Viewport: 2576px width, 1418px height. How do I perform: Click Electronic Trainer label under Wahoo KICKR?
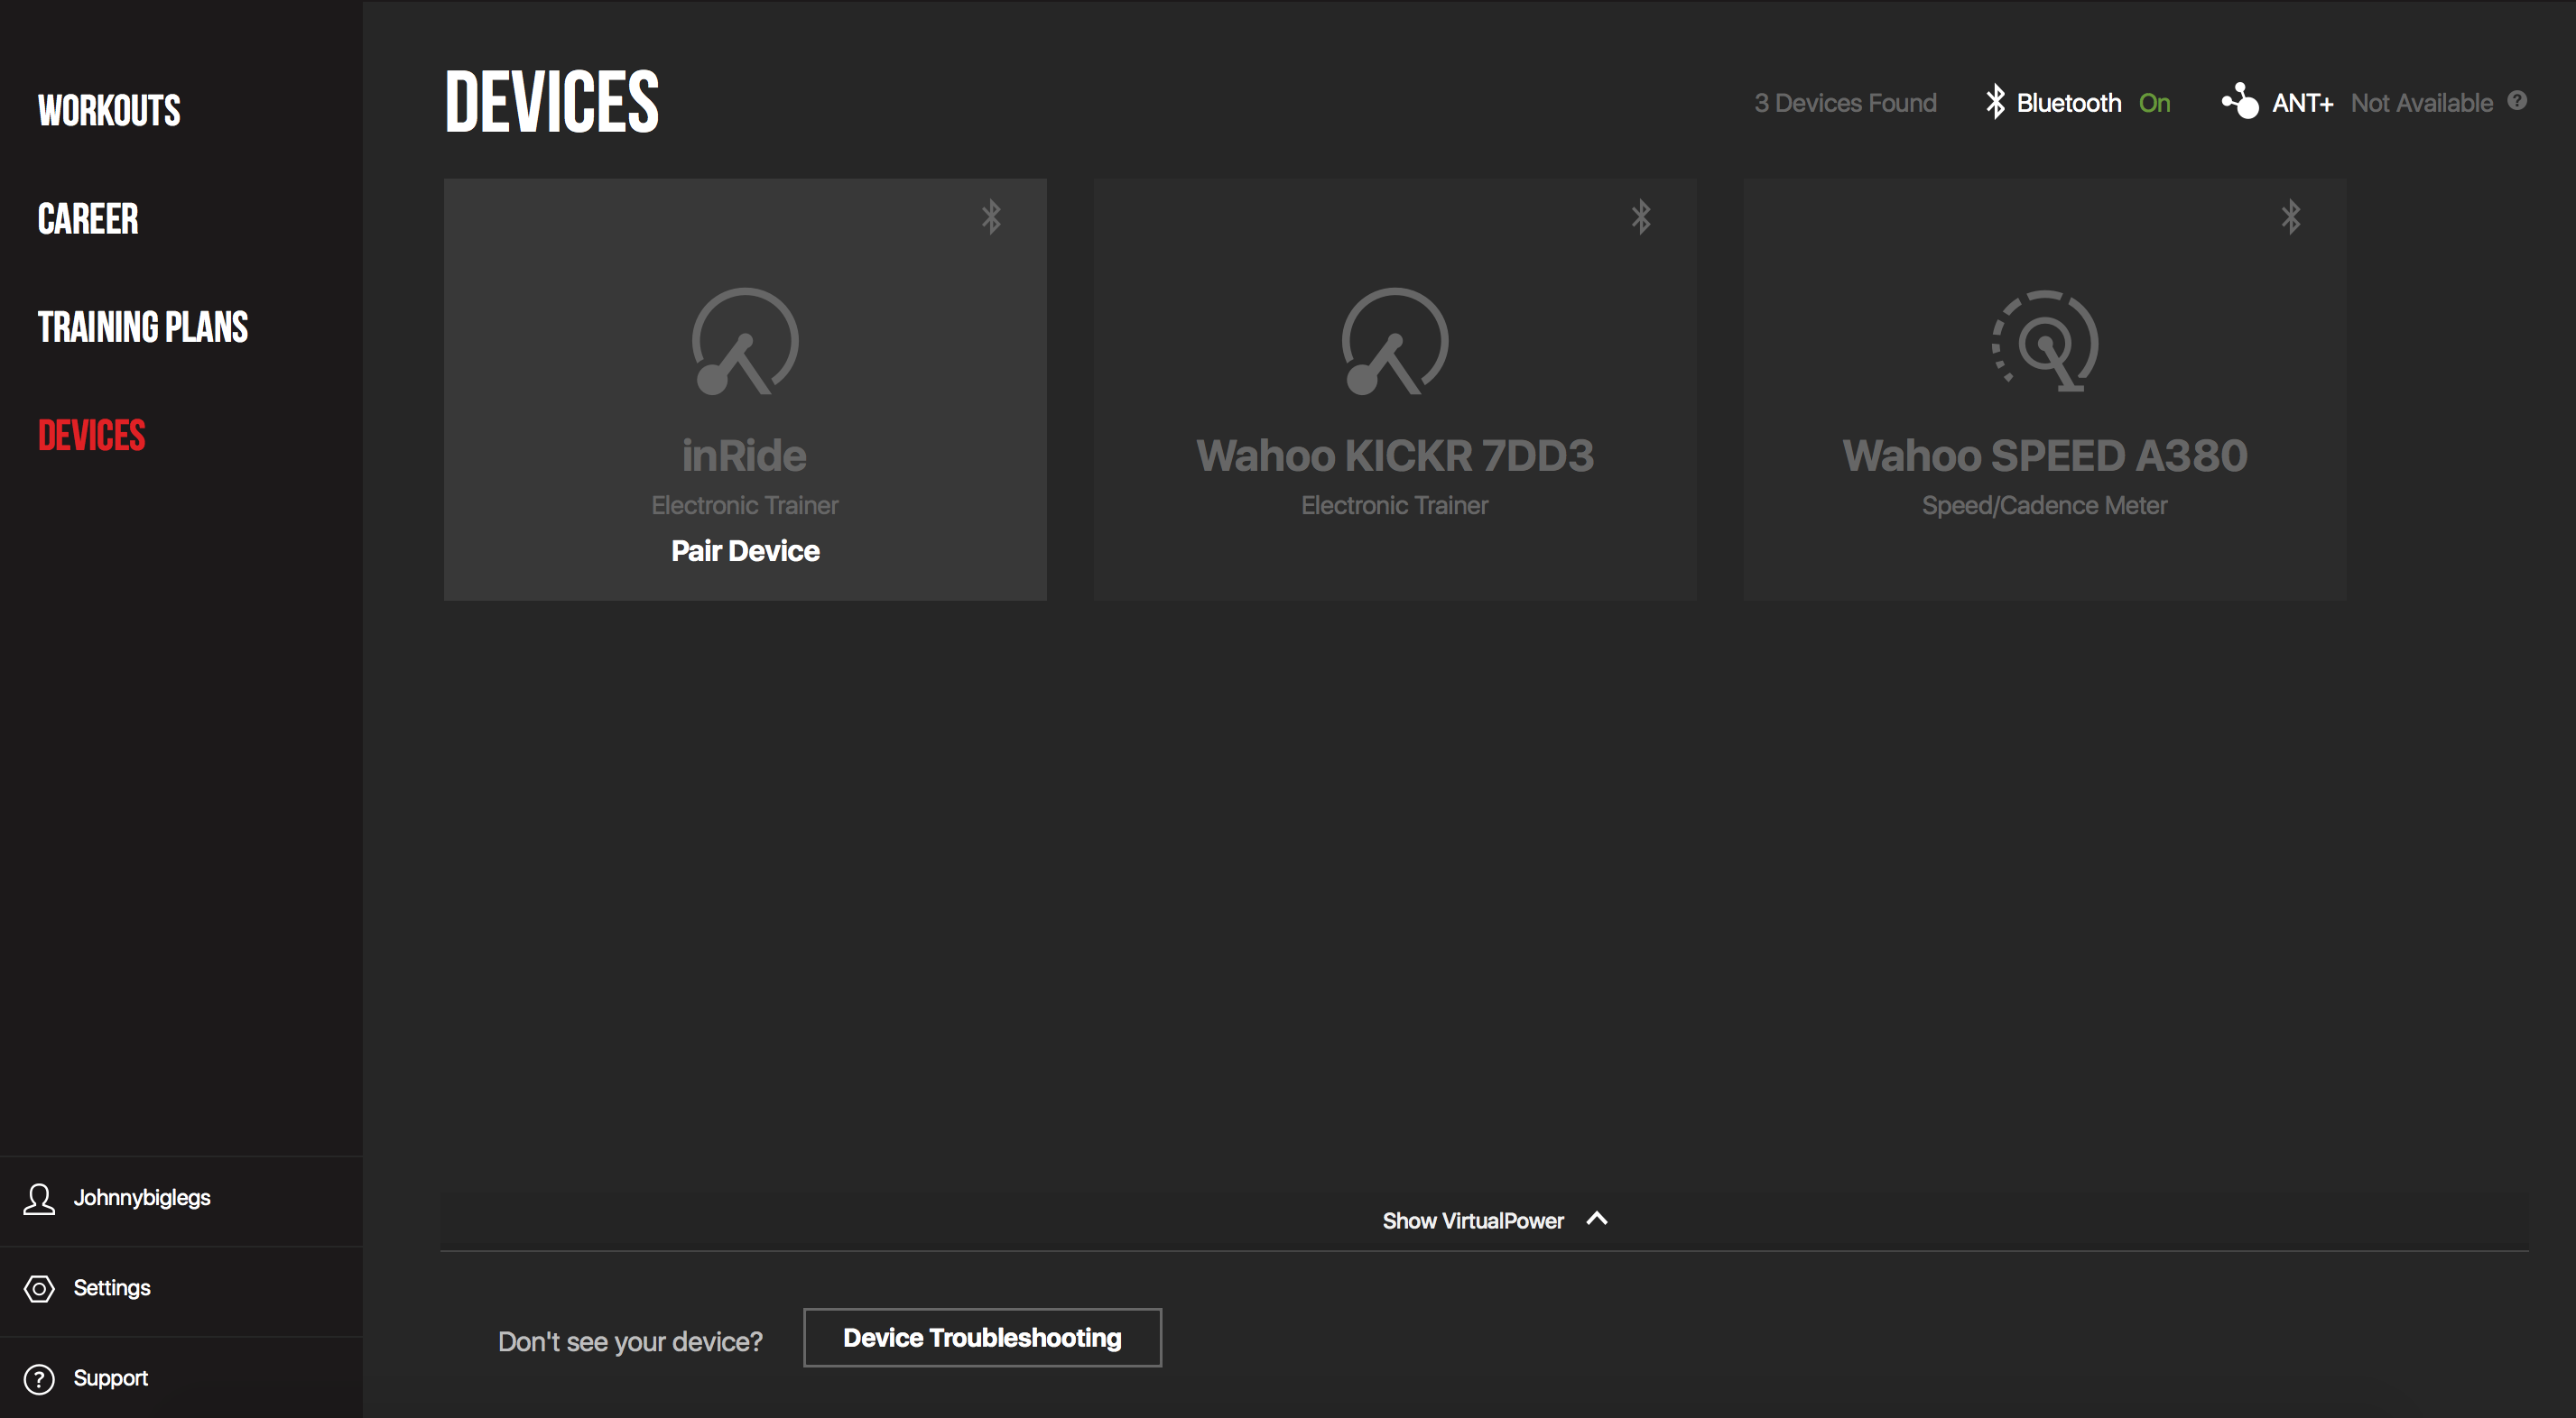1395,506
